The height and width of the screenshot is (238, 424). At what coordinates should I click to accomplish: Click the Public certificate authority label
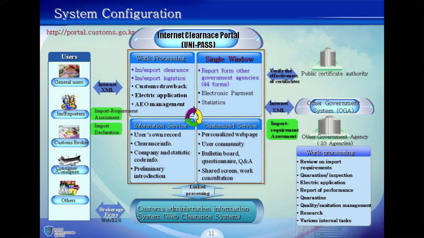[335, 74]
